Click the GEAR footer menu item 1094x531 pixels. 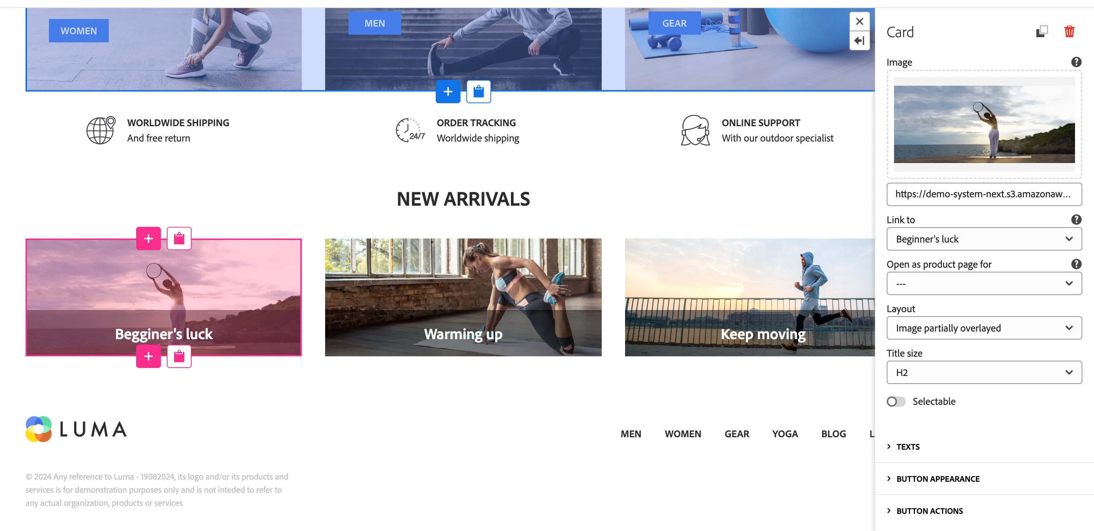736,434
